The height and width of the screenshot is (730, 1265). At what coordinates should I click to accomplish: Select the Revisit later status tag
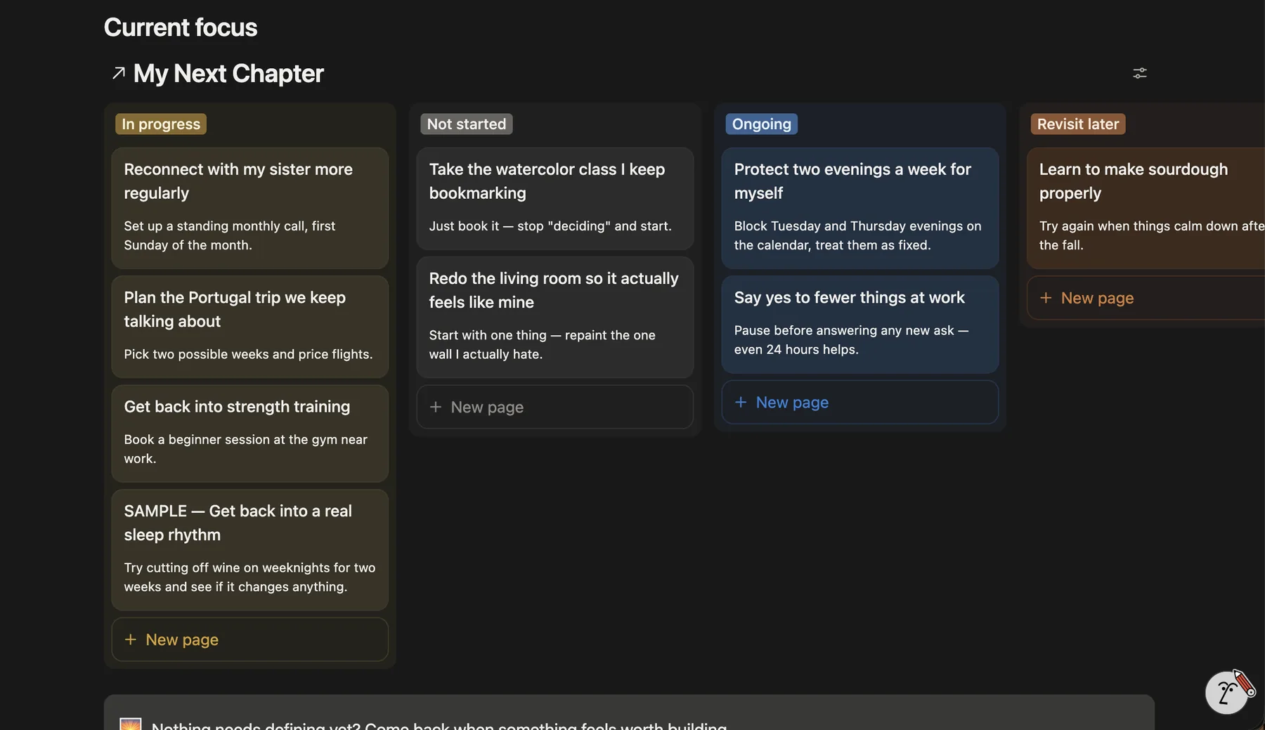click(x=1077, y=124)
